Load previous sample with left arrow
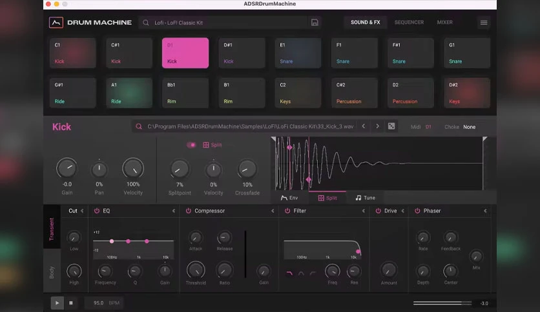Screen dimensions: 540x312 (363, 126)
